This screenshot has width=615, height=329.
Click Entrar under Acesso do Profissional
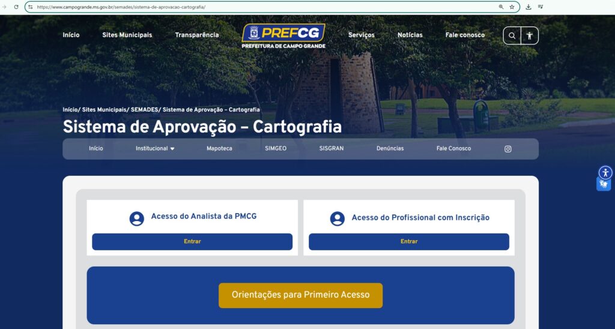408,241
